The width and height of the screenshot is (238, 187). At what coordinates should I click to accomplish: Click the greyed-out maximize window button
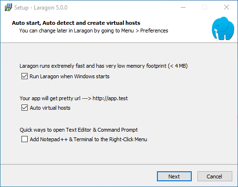(205, 7)
